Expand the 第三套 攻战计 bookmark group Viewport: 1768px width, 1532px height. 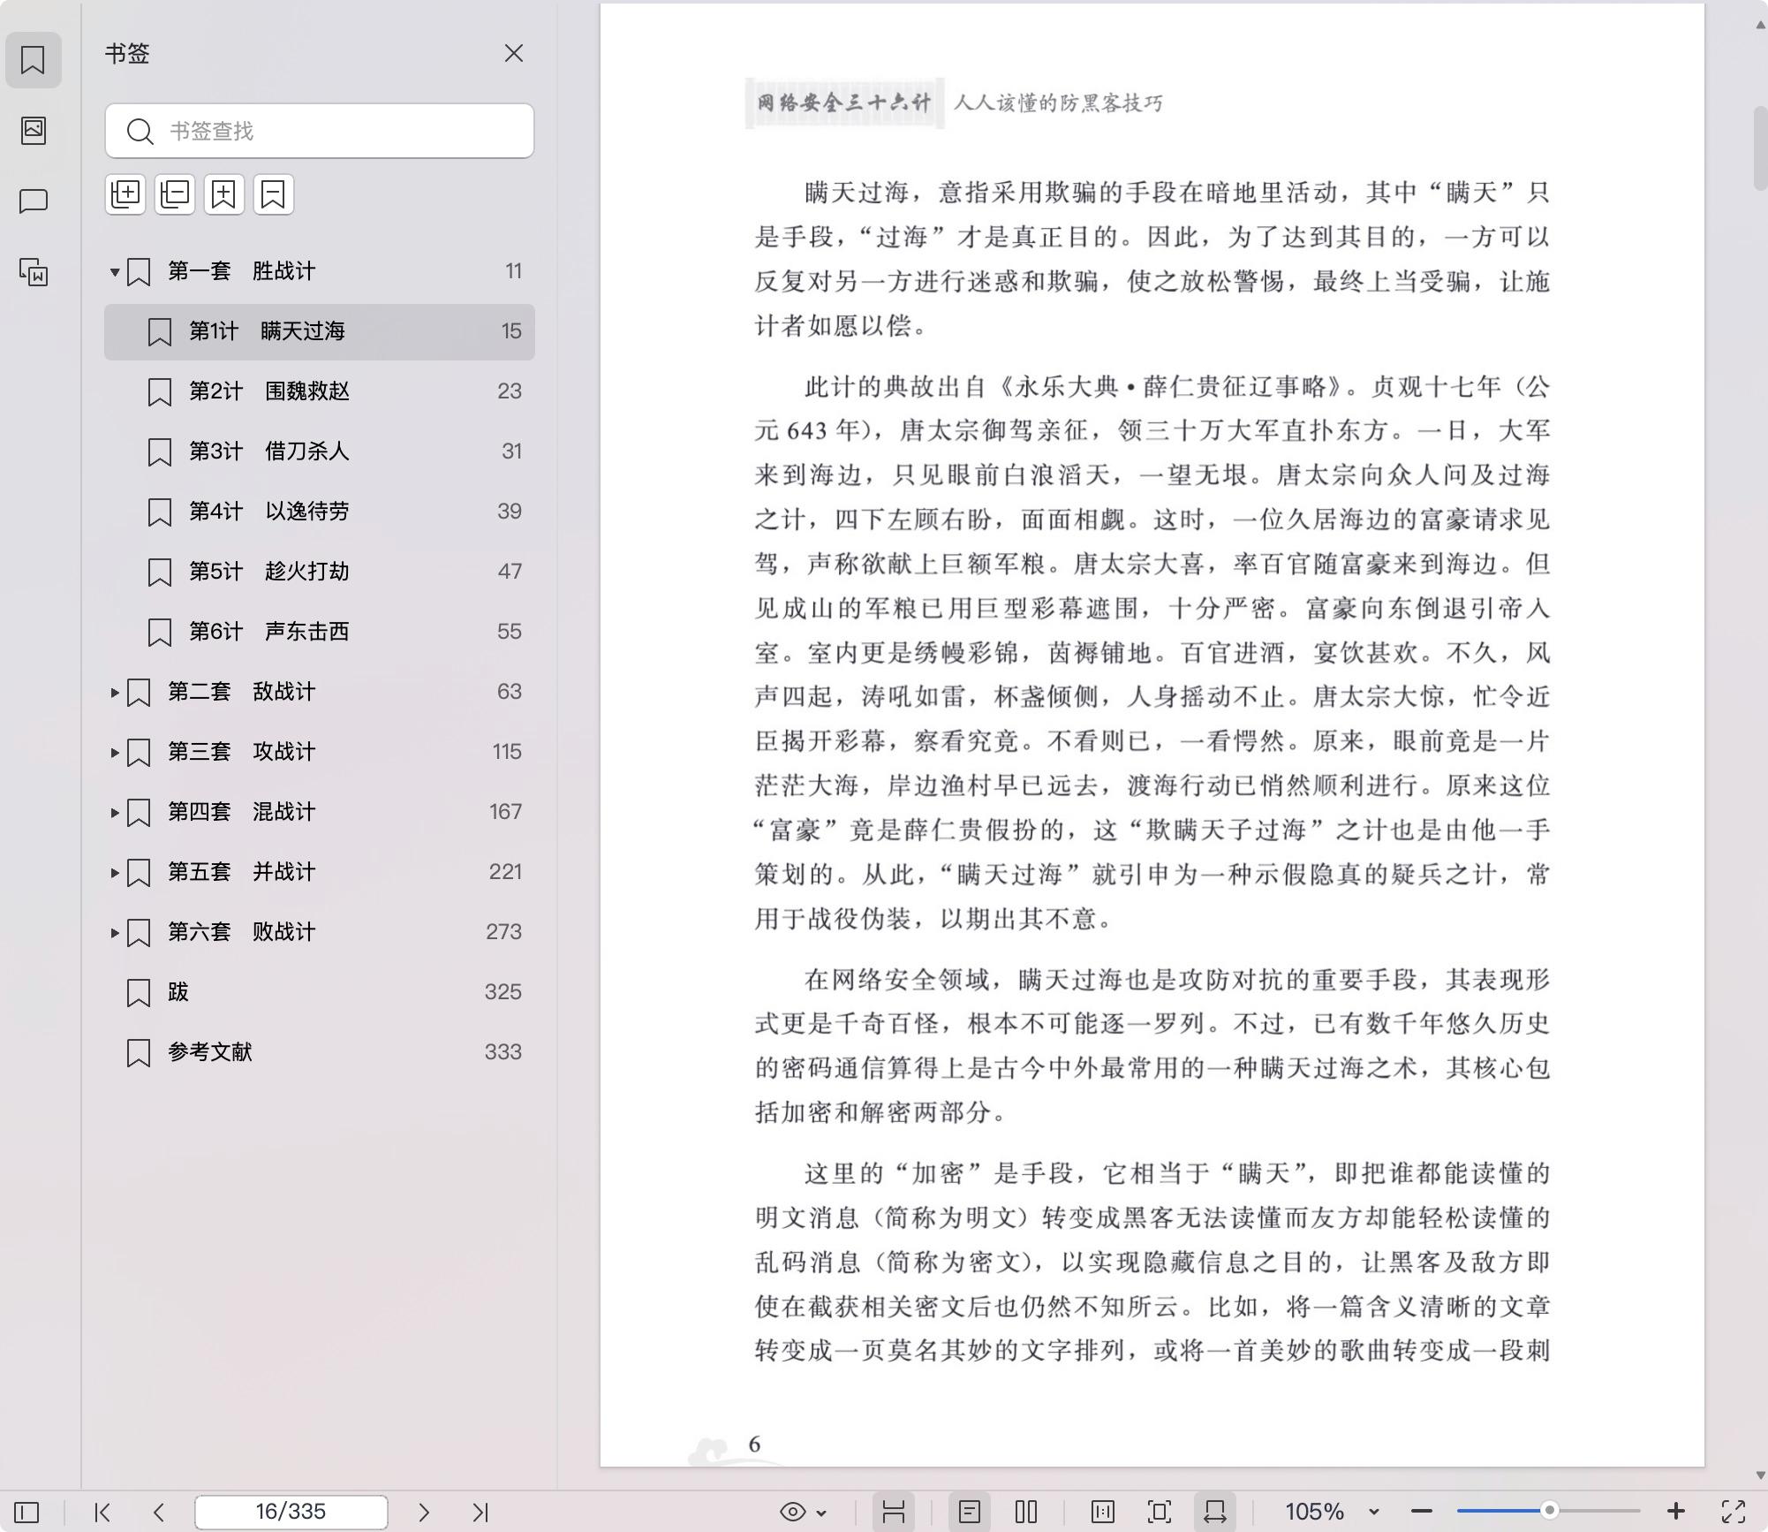coord(114,752)
